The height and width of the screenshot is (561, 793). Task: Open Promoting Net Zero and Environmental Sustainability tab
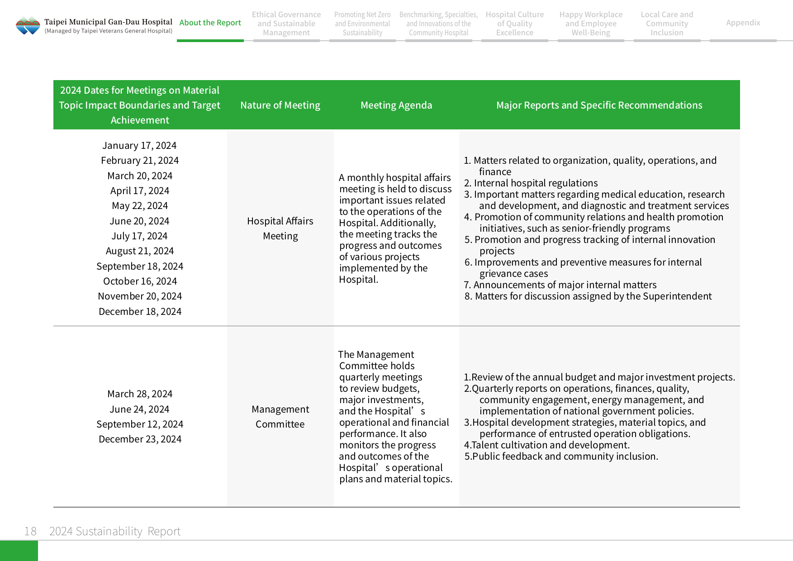362,24
